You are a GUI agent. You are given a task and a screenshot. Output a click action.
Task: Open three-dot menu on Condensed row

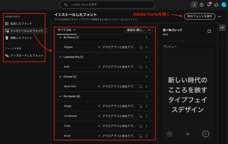point(146,116)
